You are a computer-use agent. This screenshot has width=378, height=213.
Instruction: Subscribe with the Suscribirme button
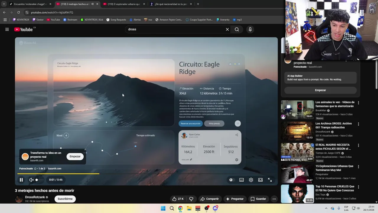pyautogui.click(x=65, y=199)
